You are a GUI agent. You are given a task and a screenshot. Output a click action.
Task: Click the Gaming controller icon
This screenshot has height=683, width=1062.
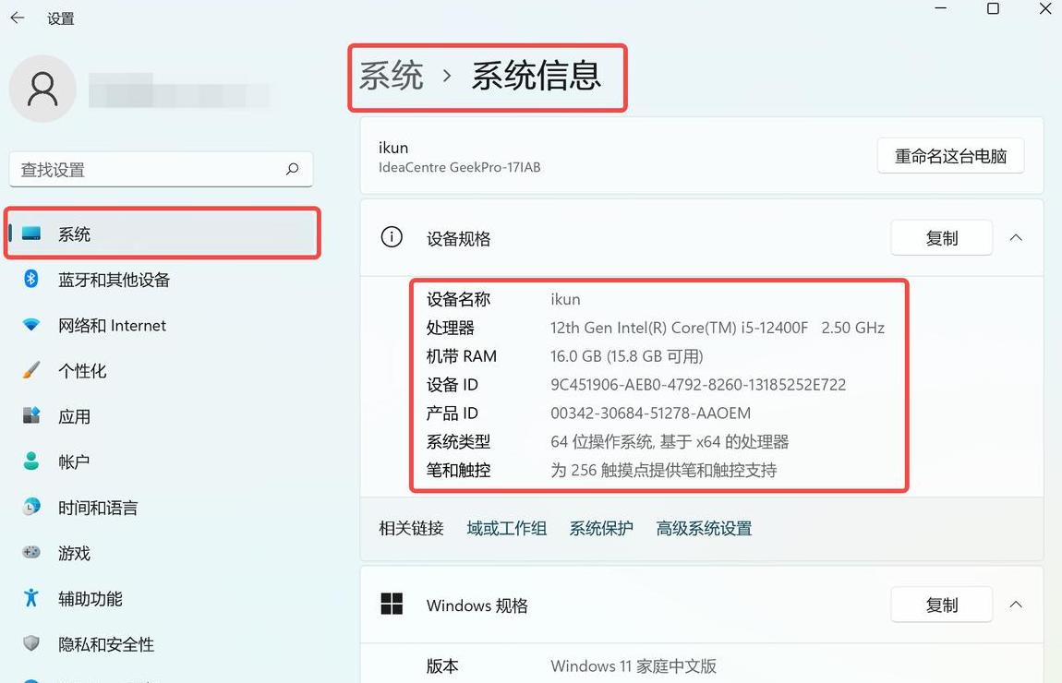click(31, 552)
